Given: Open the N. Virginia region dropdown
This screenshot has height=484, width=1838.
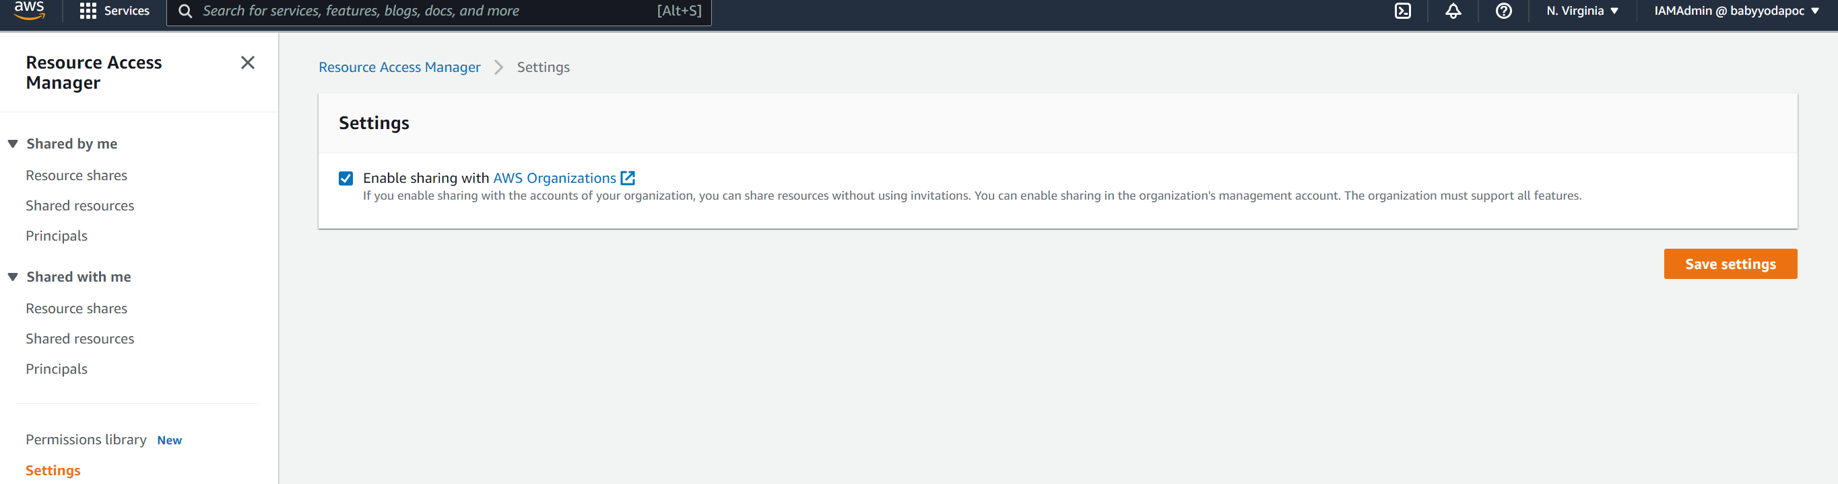Looking at the screenshot, I should 1582,11.
